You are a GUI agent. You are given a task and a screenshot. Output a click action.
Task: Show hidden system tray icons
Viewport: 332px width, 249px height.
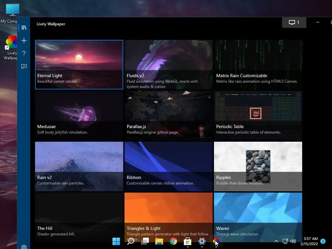276,241
